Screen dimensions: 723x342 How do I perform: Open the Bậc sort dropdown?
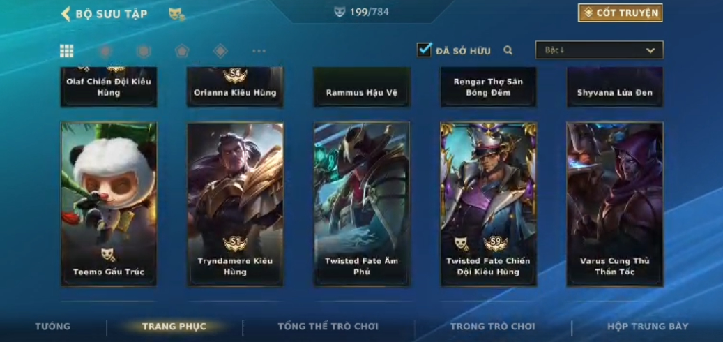pos(600,50)
